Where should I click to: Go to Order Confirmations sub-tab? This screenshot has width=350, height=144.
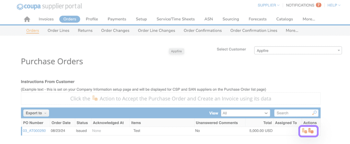pos(203,30)
